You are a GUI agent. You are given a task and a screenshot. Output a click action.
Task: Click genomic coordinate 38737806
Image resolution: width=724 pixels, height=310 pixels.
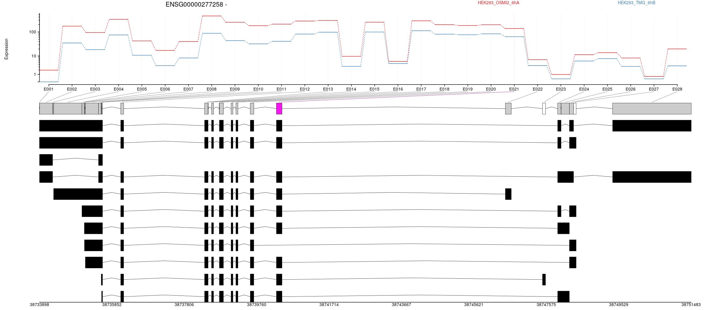[x=184, y=305]
